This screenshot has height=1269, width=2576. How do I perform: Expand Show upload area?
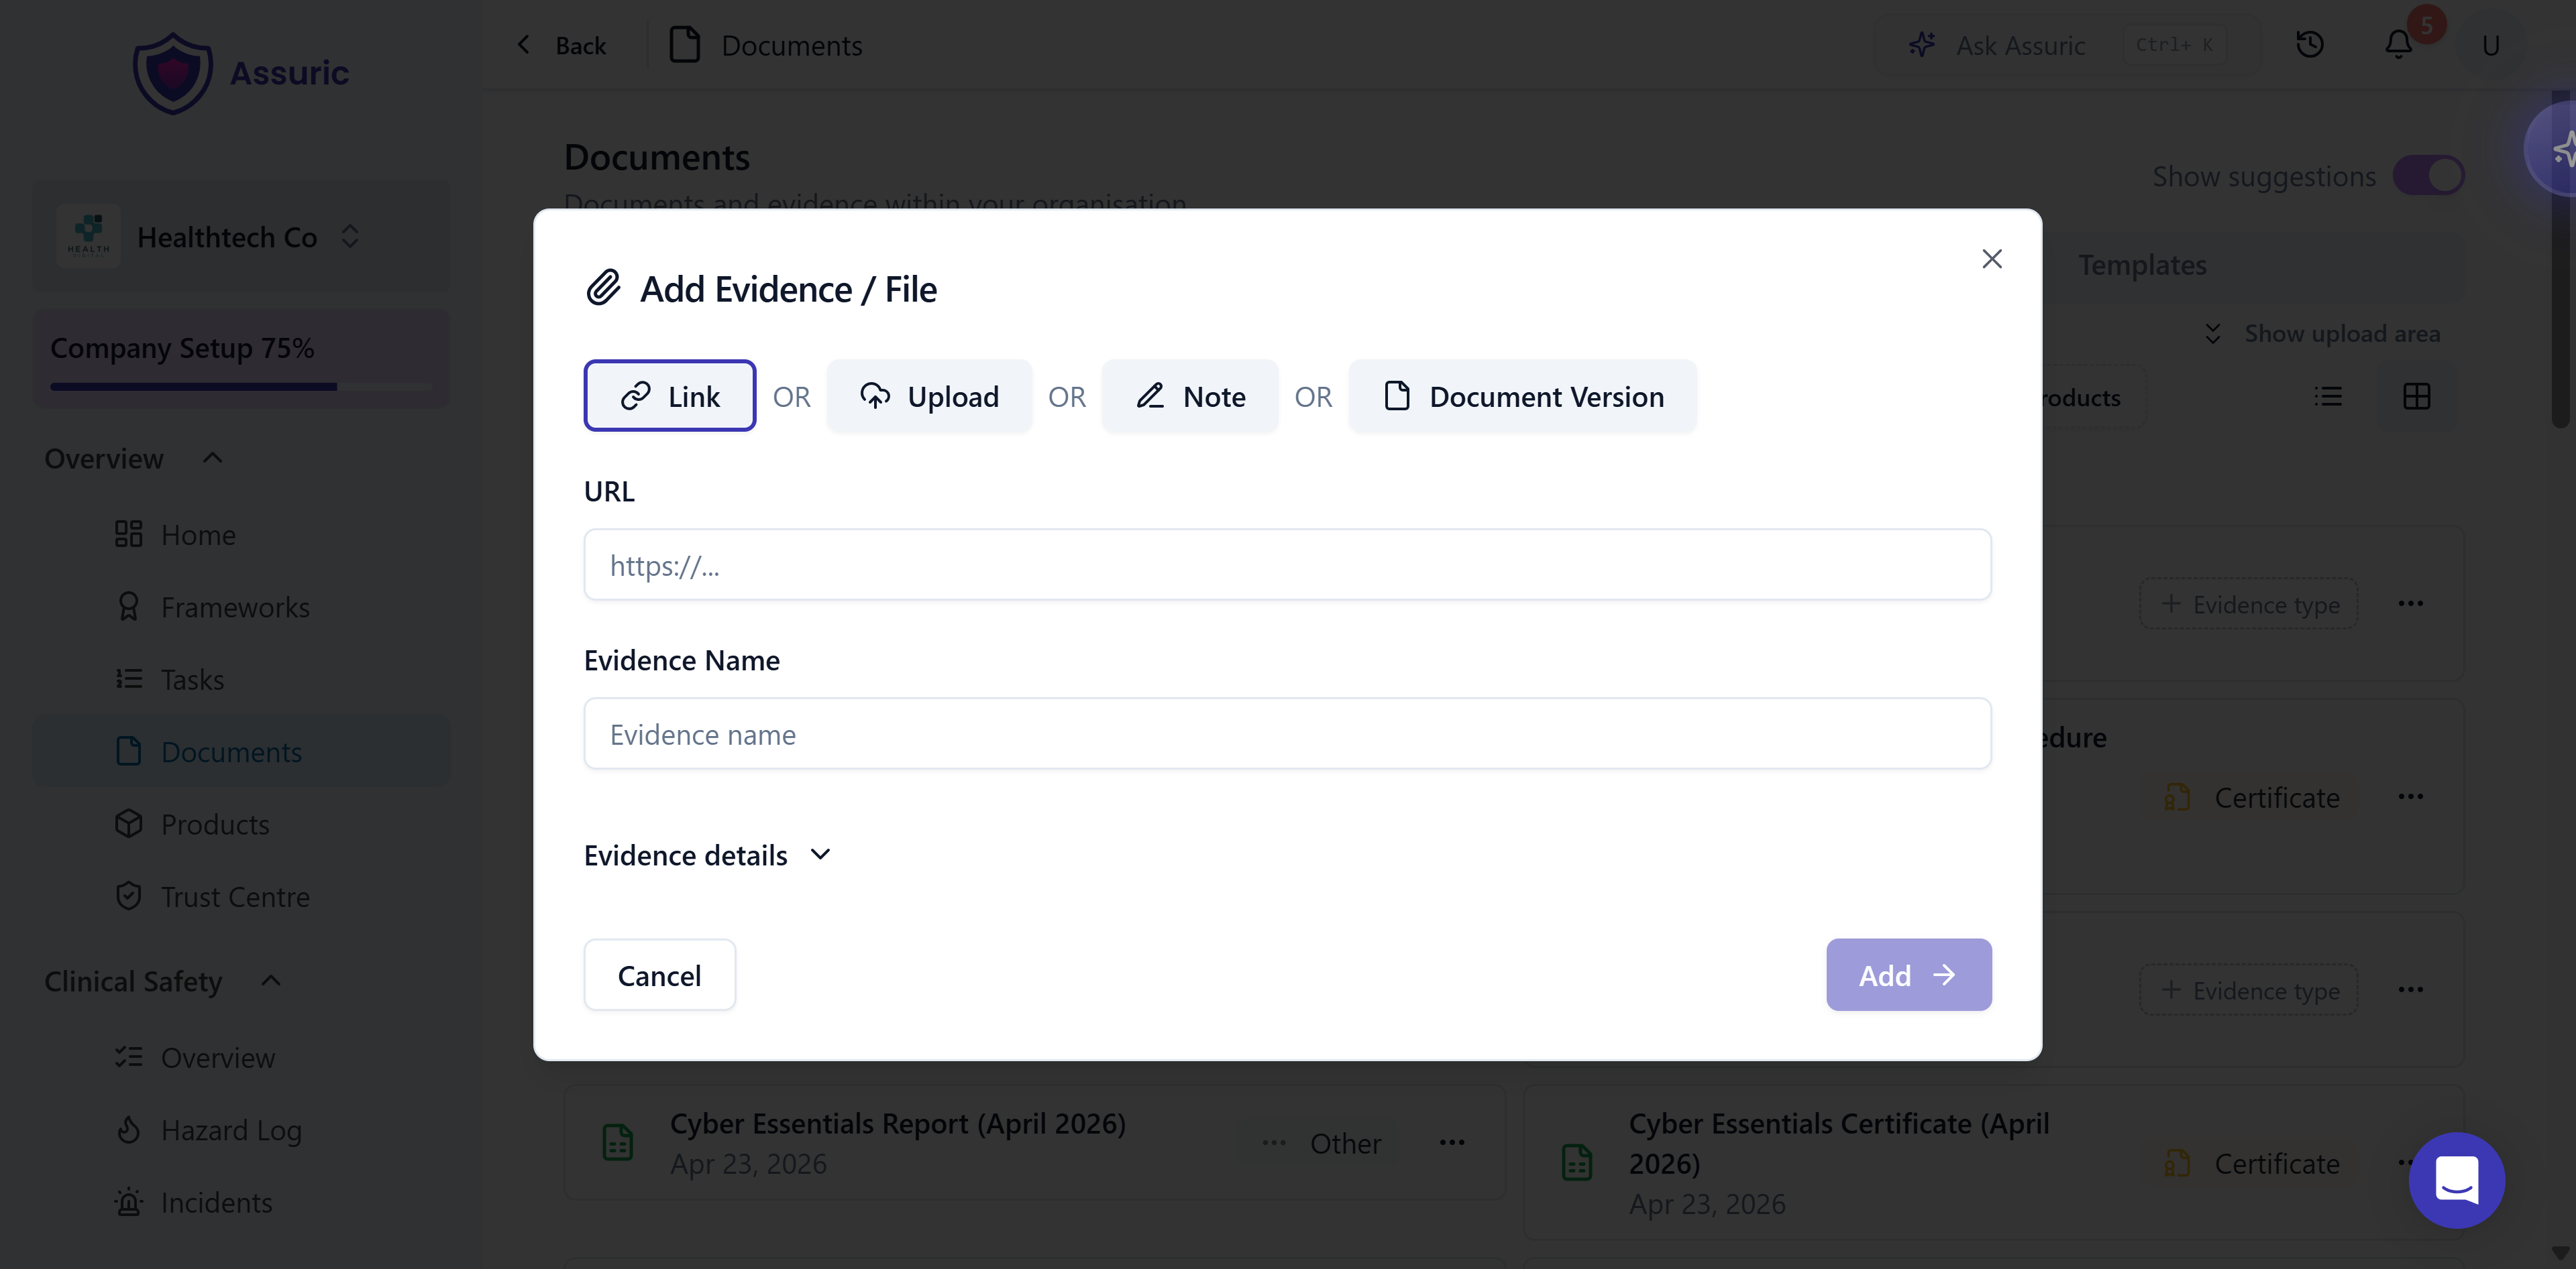pos(2322,333)
